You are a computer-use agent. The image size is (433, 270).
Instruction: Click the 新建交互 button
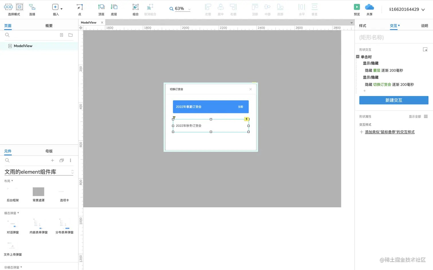pos(394,100)
